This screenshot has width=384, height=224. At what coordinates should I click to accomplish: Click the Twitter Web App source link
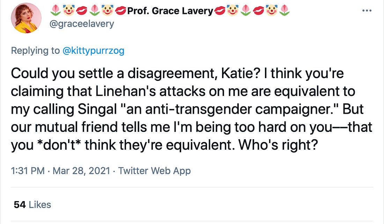click(154, 171)
